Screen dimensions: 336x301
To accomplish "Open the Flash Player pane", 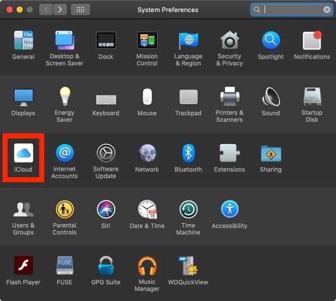I will 23,266.
